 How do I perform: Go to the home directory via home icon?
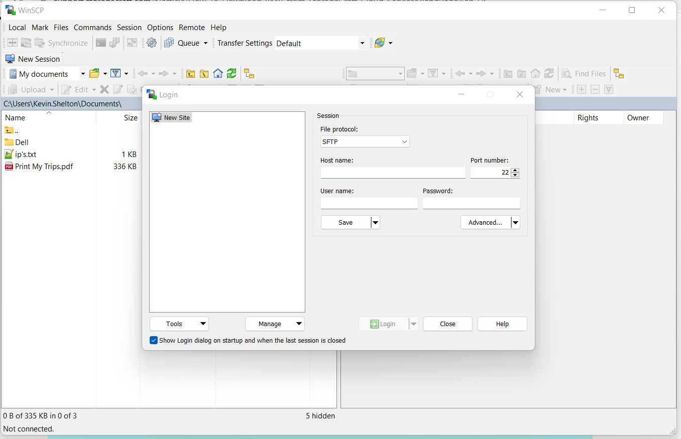pos(218,73)
